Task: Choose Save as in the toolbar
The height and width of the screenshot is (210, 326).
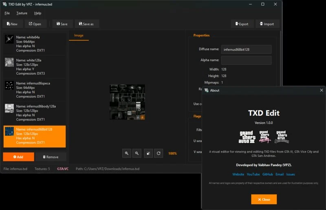Action: [x=86, y=24]
